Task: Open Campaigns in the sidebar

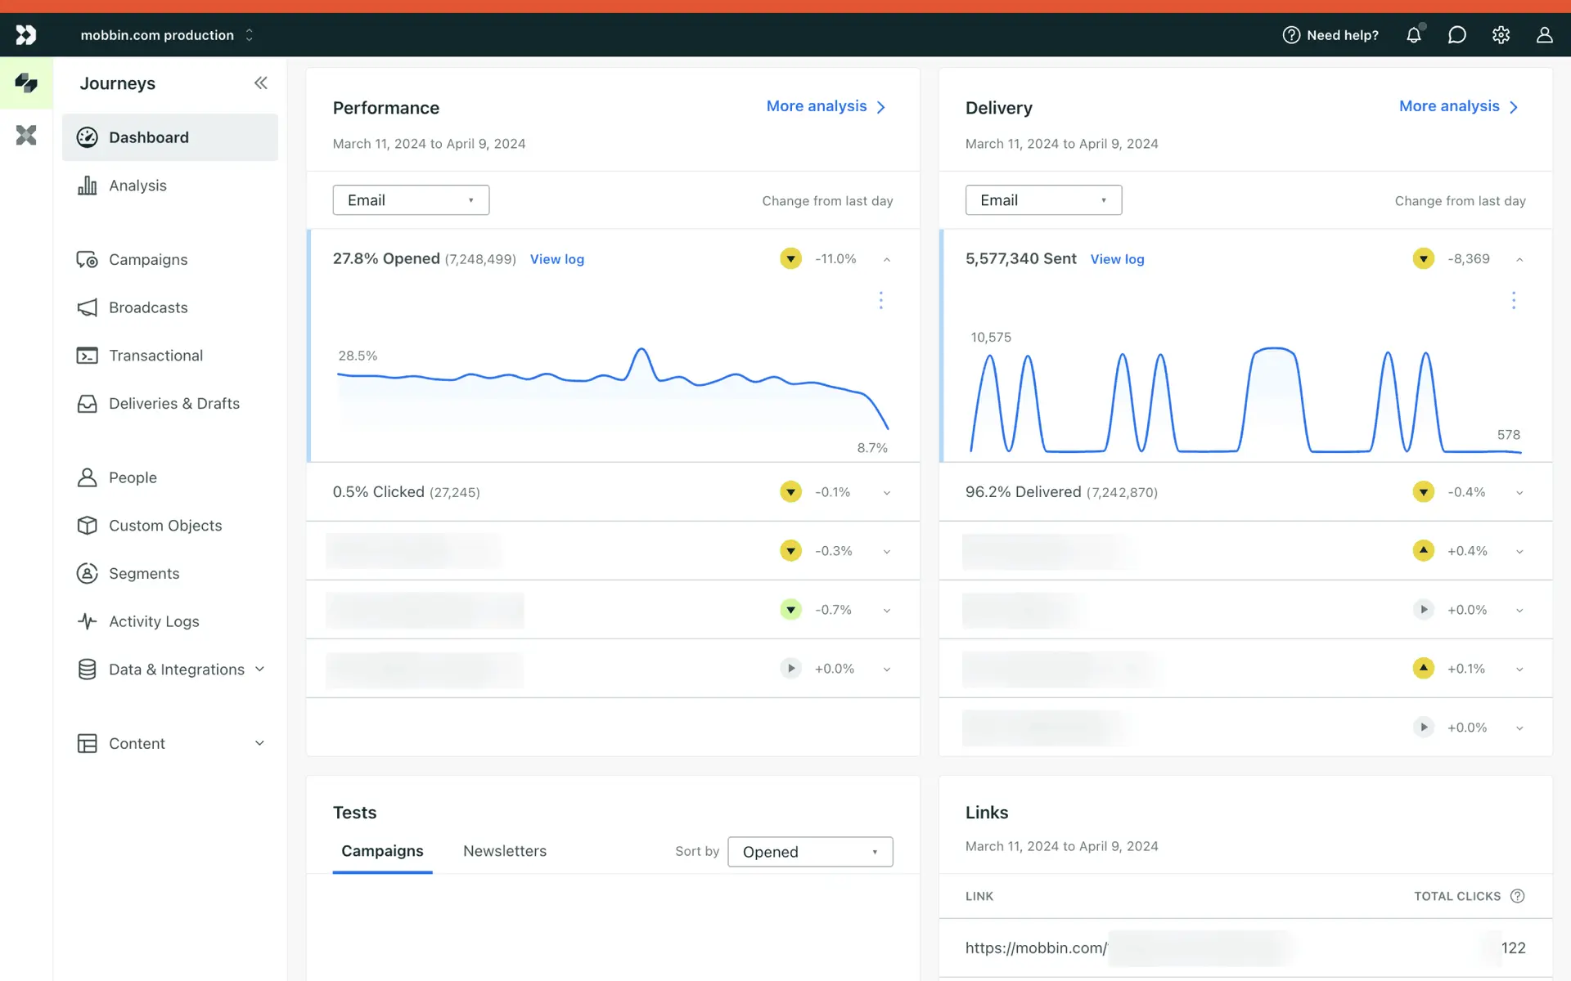Action: pos(148,259)
